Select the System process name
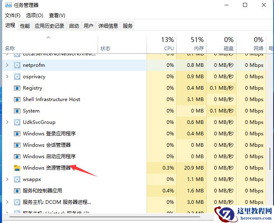The image size is (274, 223). point(31,111)
